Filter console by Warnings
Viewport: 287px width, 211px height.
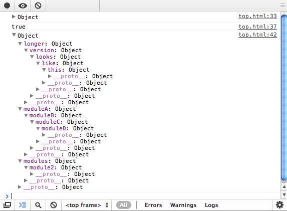(183, 205)
